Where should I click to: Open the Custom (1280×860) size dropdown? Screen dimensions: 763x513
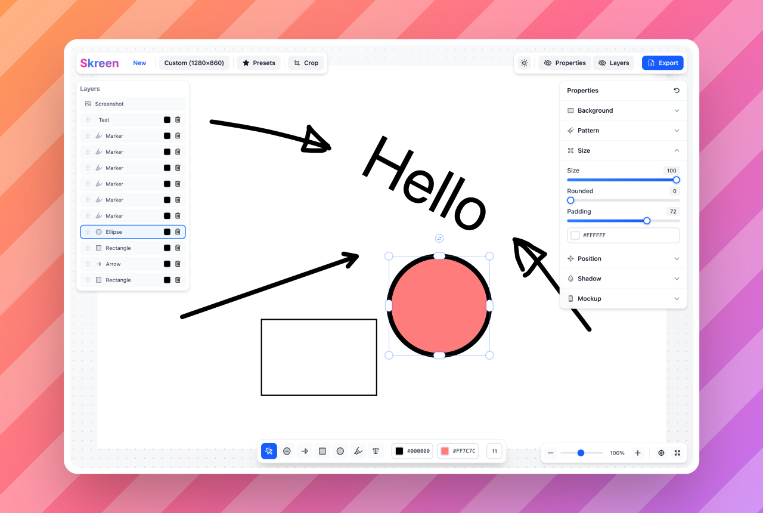pos(194,63)
